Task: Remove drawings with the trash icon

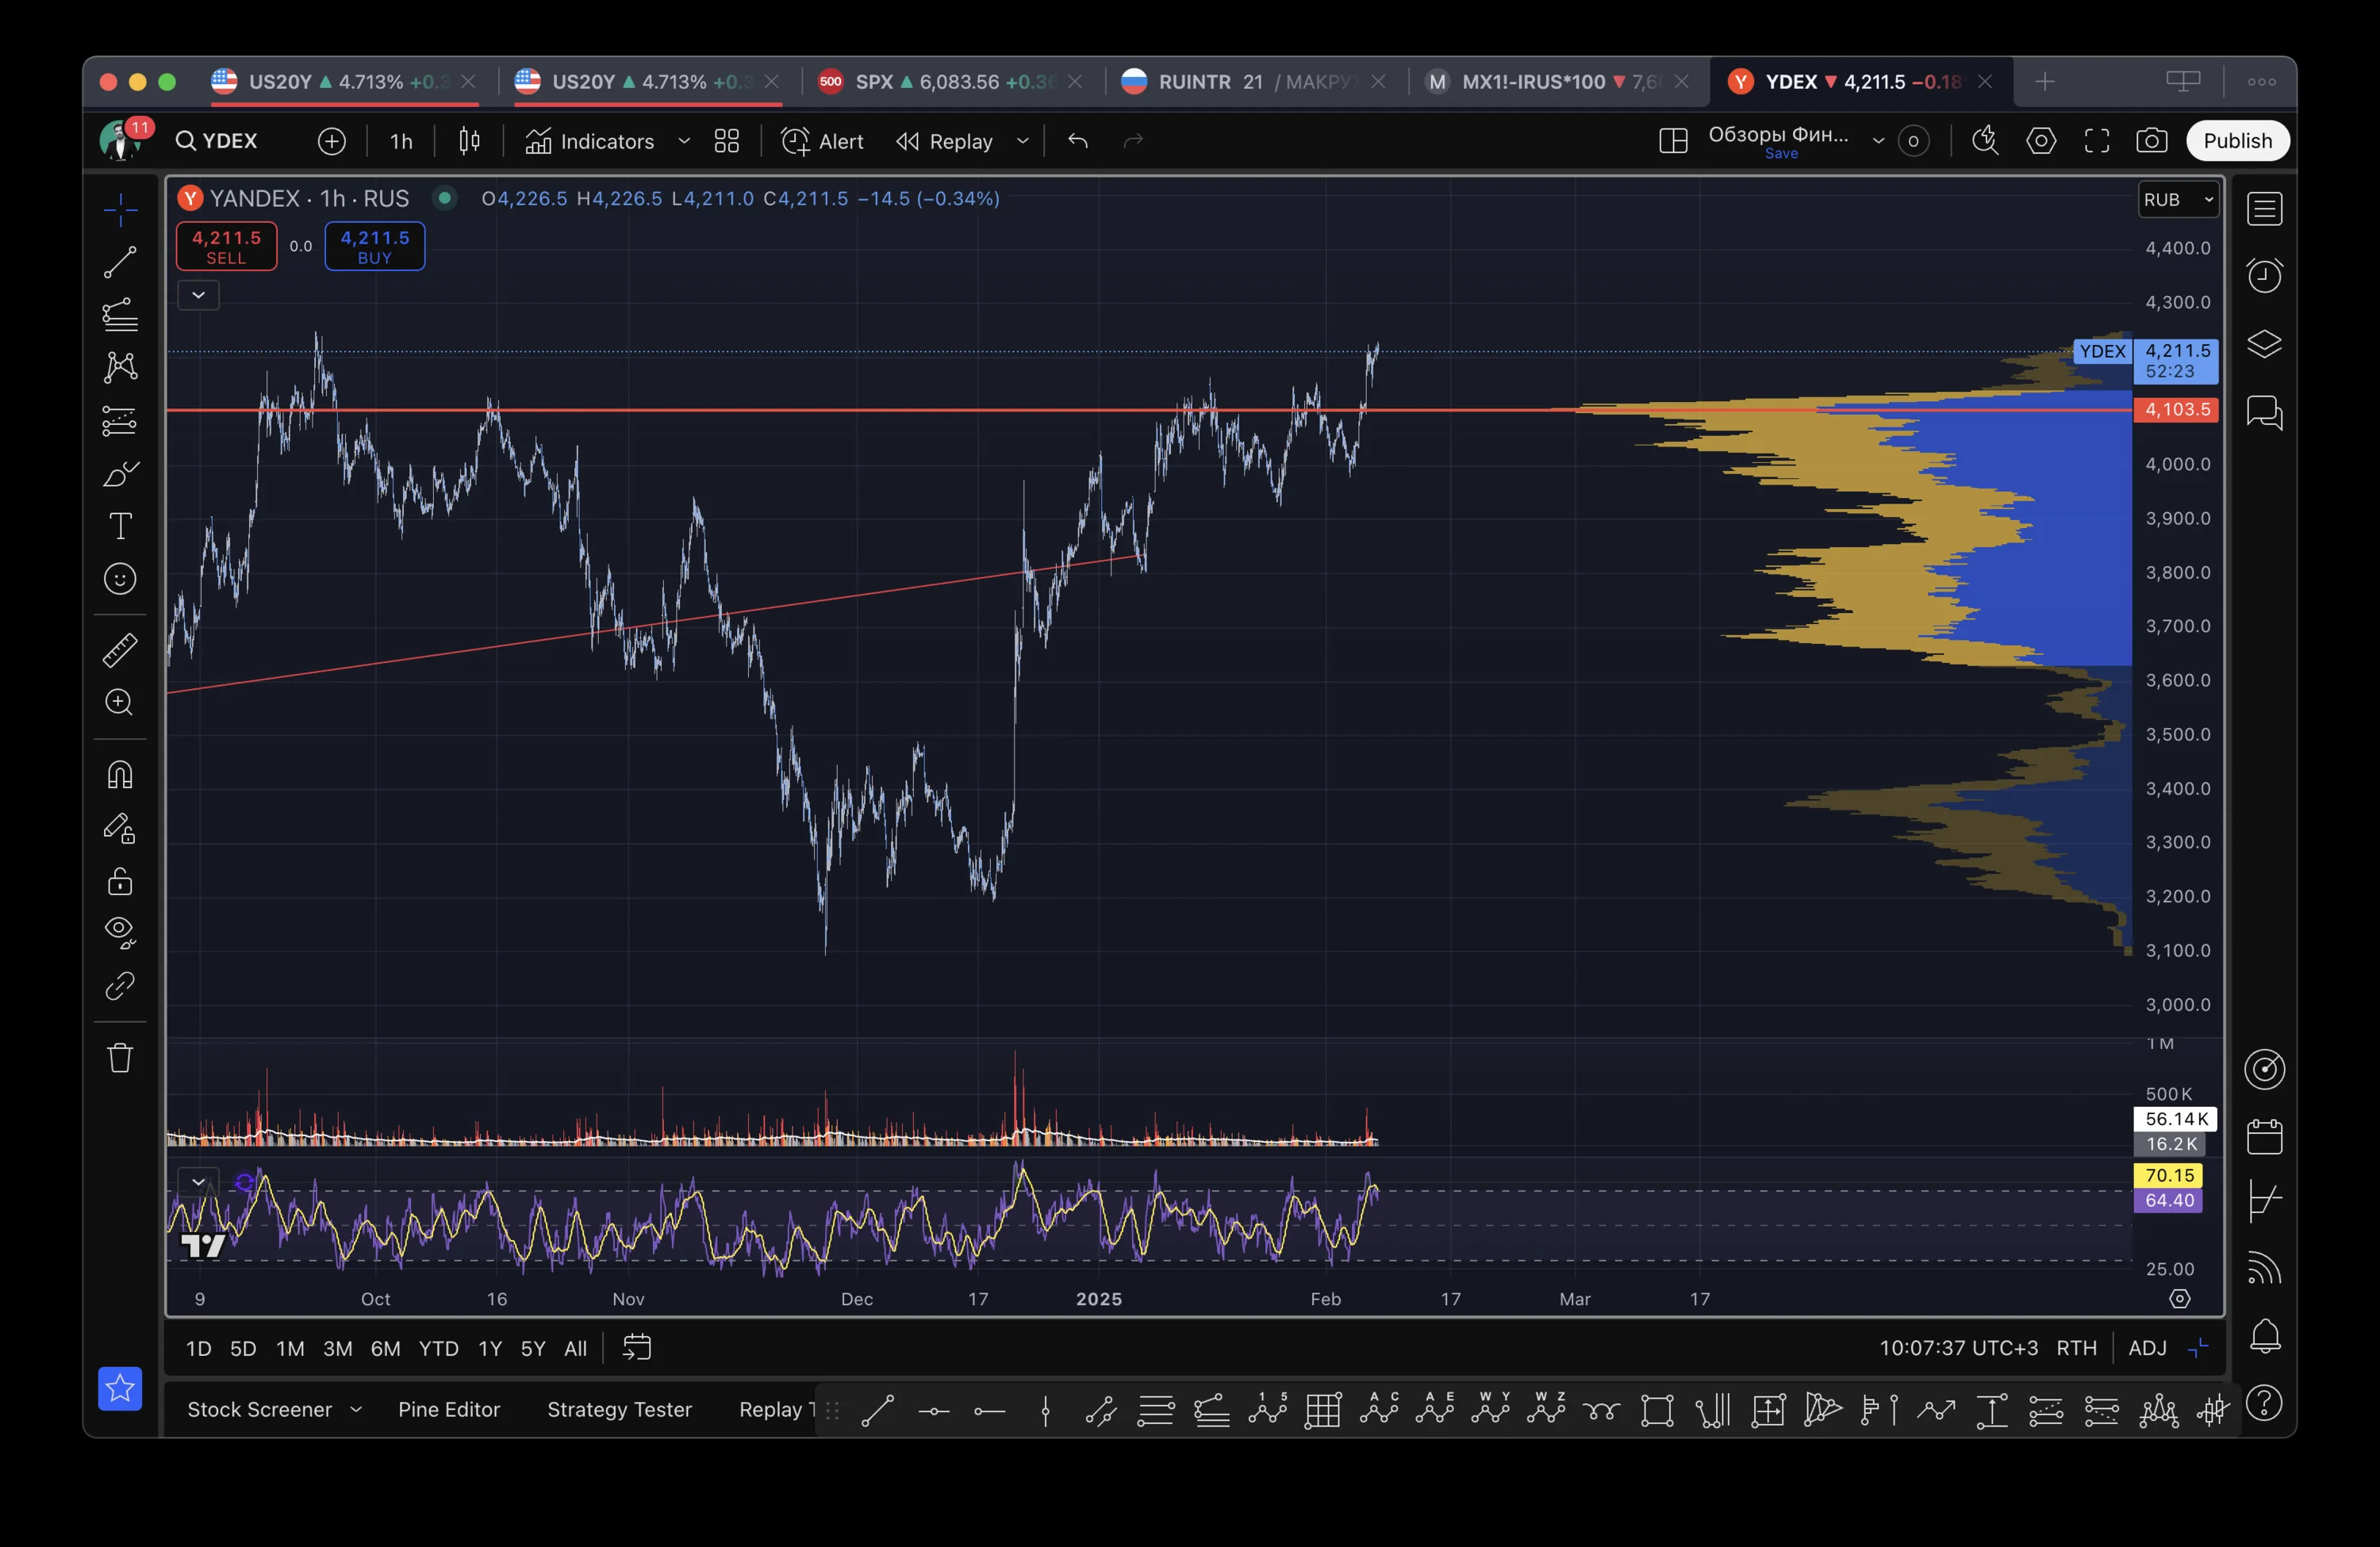Action: click(x=120, y=1057)
